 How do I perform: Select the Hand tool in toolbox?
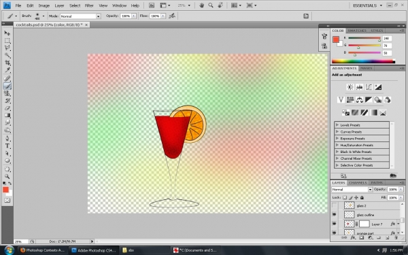coord(7,169)
